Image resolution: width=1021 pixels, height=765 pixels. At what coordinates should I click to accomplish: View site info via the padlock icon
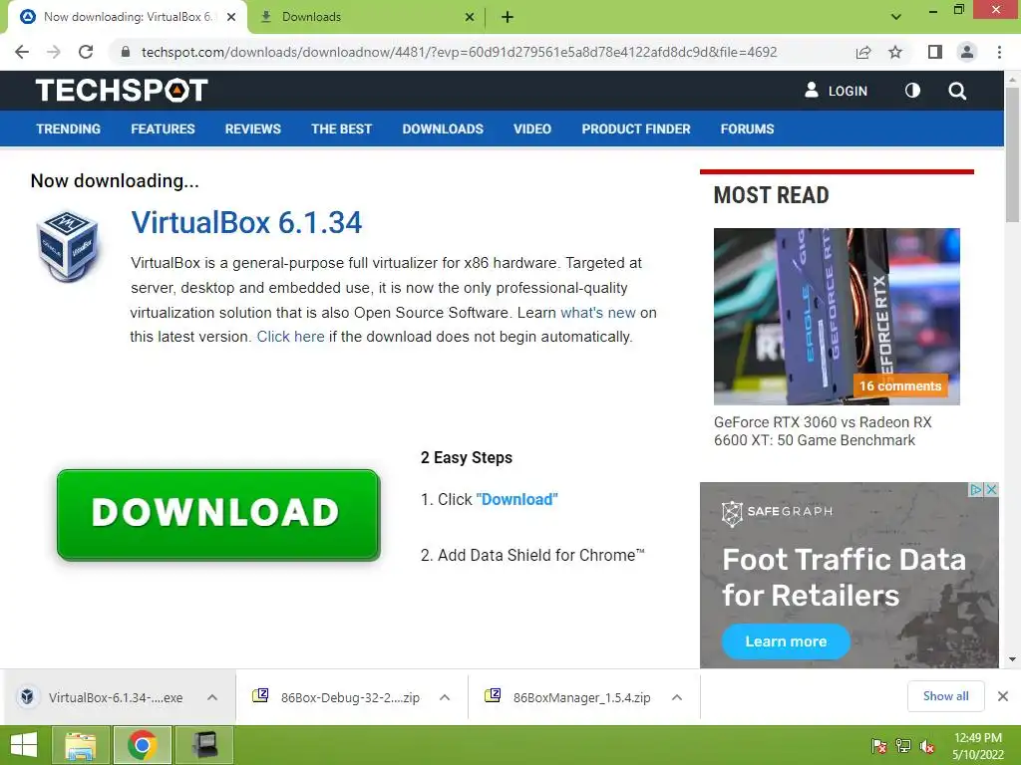click(x=126, y=52)
